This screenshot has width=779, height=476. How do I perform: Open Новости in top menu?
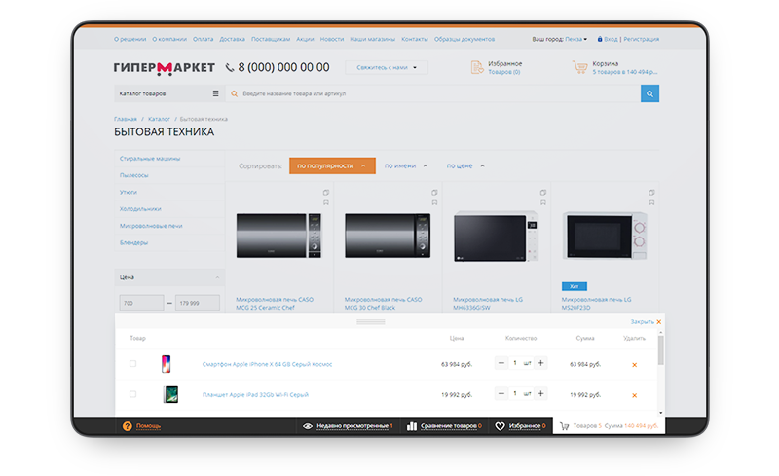tap(332, 39)
